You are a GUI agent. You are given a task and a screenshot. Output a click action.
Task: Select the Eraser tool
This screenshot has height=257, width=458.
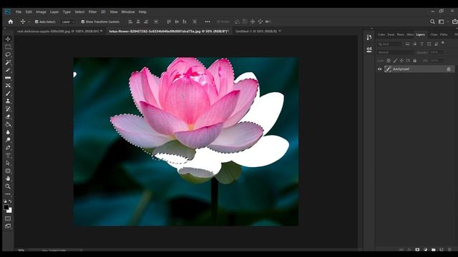8,116
